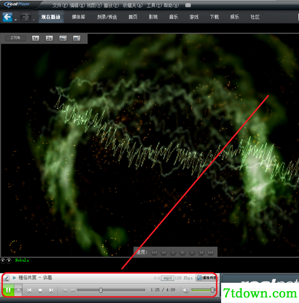The height and width of the screenshot is (303, 299).
Task: Expand the forward button history dropdown arrow
Action: coord(34,20)
